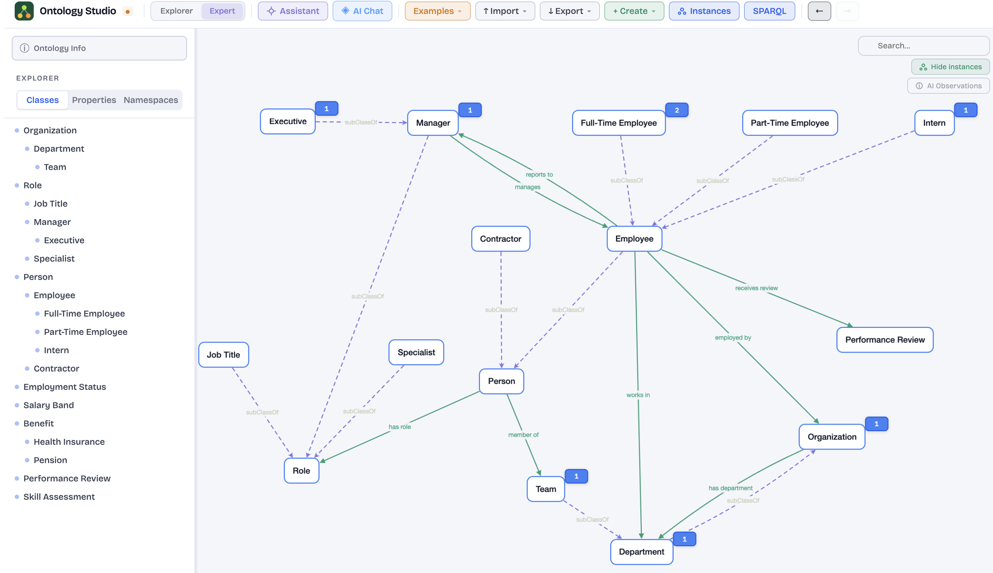
Task: Open the Examples dropdown
Action: coord(437,11)
